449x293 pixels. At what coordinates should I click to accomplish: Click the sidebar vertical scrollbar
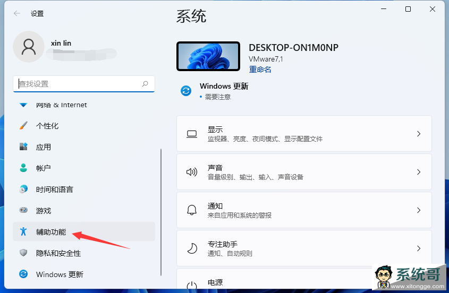(161, 212)
